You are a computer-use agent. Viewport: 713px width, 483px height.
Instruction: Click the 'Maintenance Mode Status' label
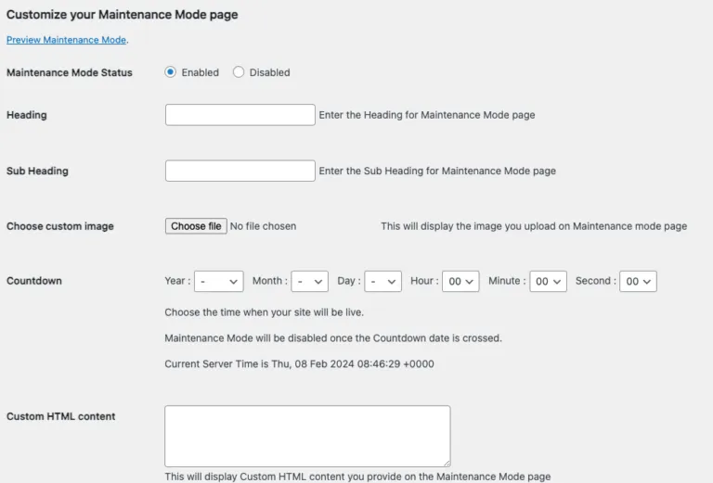(x=69, y=72)
